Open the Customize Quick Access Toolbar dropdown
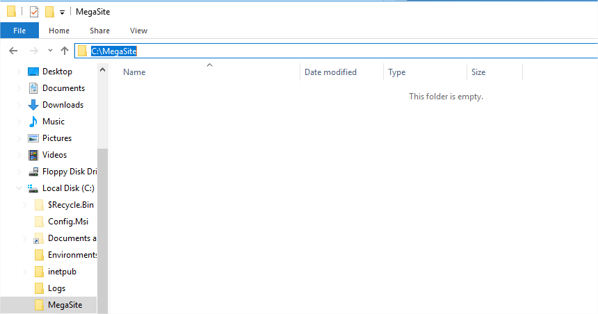 click(62, 13)
